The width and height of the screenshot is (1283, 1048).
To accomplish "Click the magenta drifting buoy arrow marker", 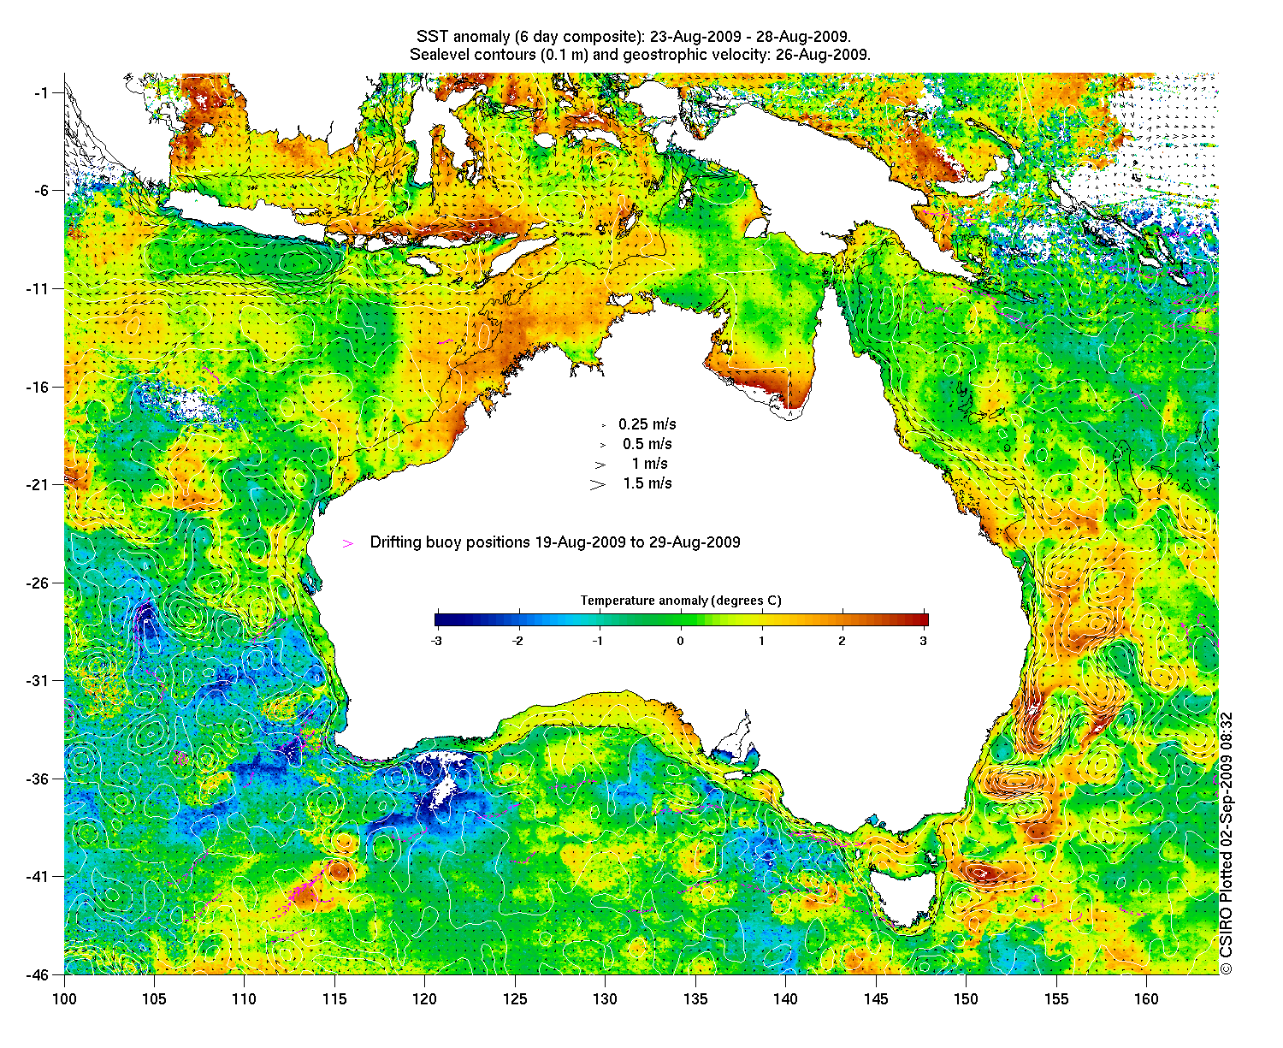I will (x=348, y=543).
